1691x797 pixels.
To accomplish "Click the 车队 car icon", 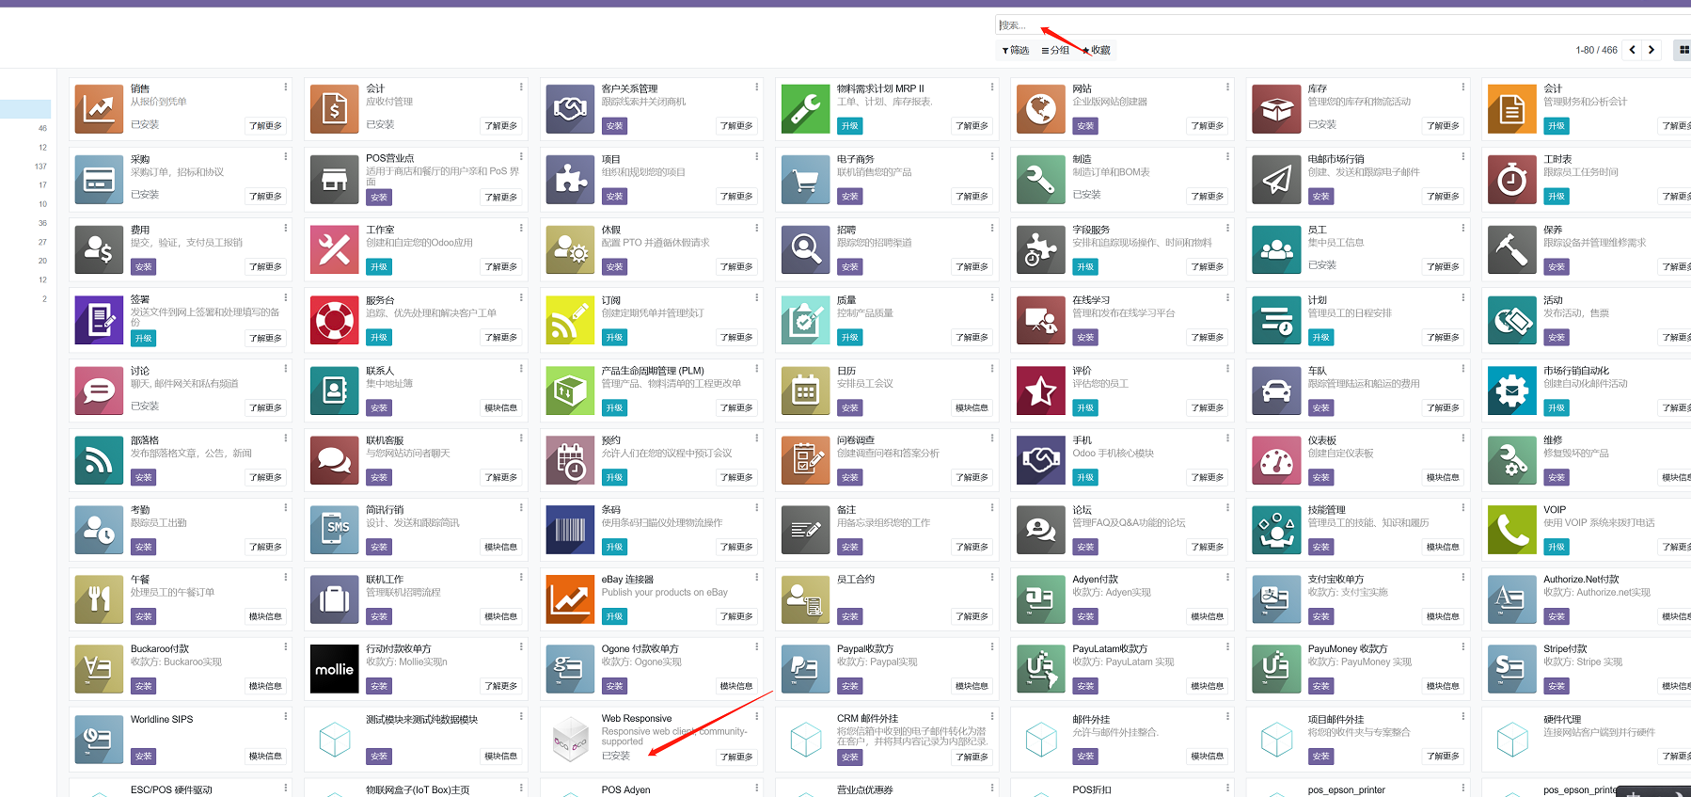I will click(1276, 391).
